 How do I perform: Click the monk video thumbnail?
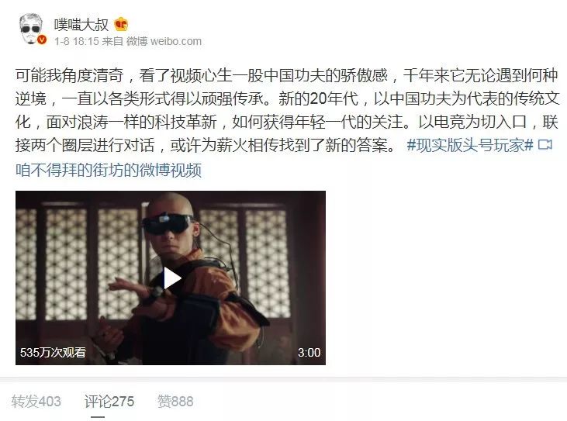coord(171,278)
